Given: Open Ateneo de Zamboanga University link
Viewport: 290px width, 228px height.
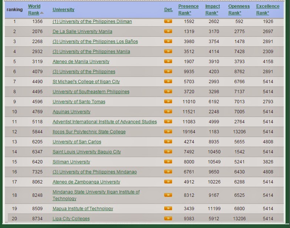Looking at the screenshot, I should point(86,182).
